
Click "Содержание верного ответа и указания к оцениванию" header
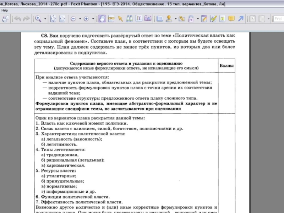[126, 64]
